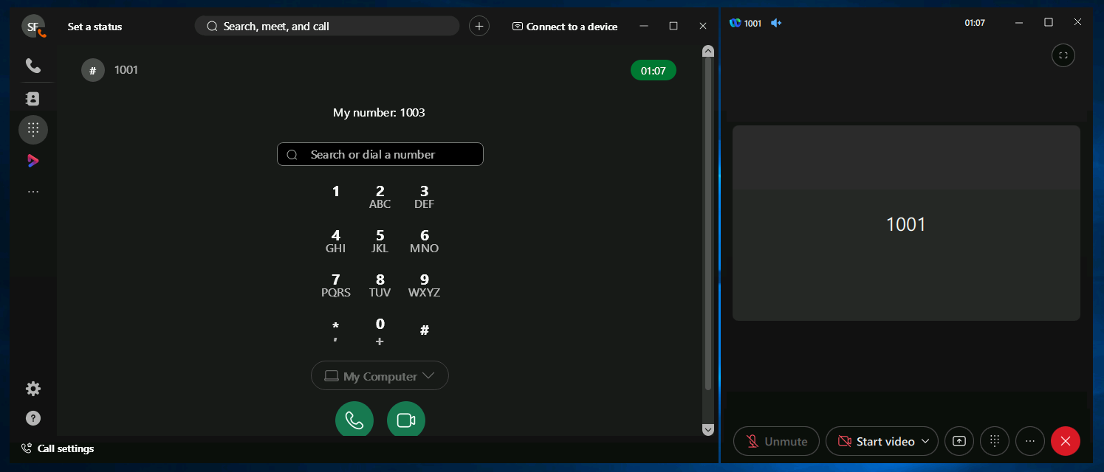1104x472 pixels.
Task: Click the dial pad scrollbar down arrow
Action: coord(707,429)
